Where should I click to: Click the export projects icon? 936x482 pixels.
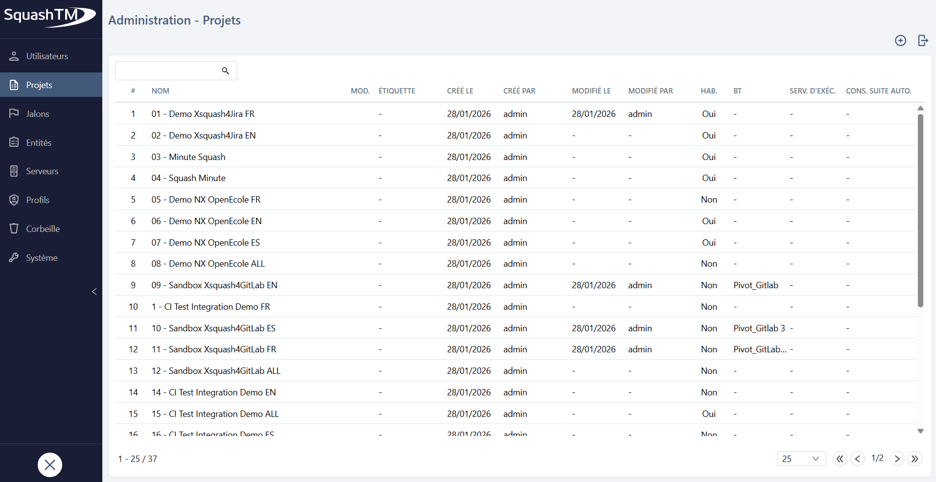coord(923,41)
